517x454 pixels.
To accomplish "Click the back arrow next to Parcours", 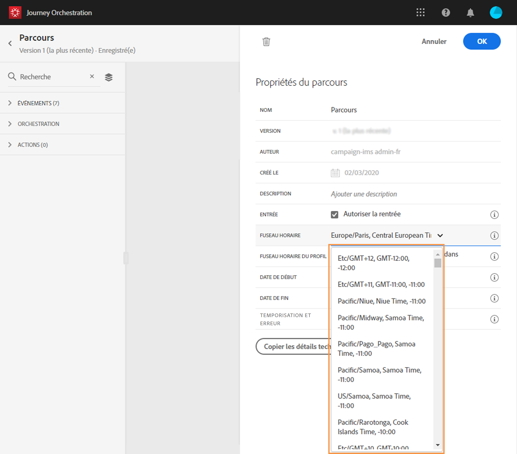I will coord(10,43).
